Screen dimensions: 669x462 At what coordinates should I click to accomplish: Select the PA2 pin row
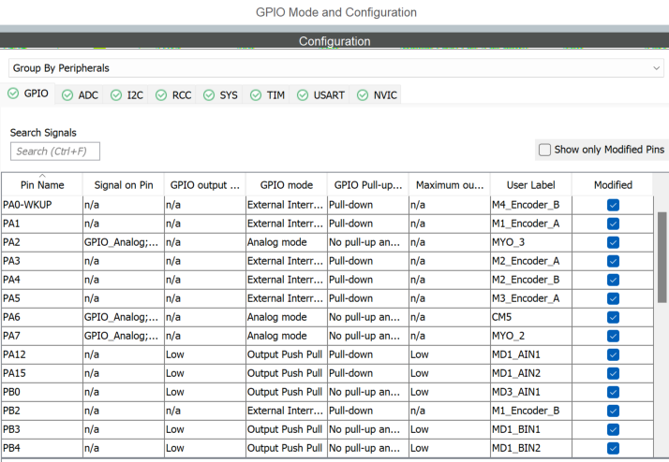(42, 242)
